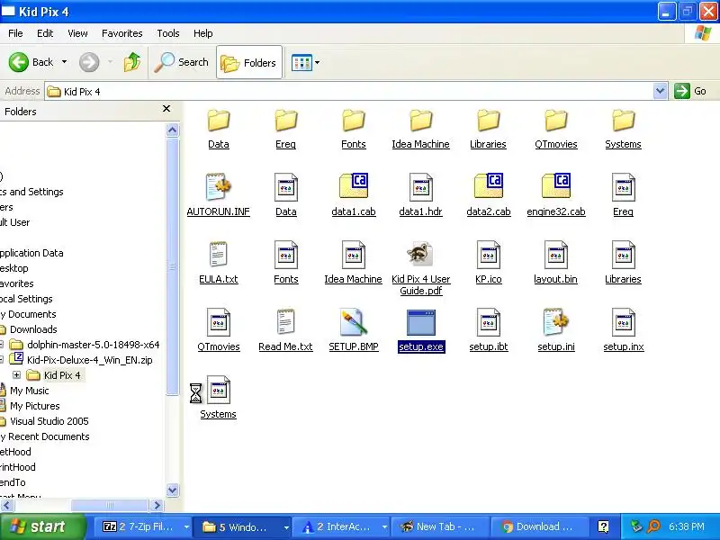720x540 pixels.
Task: Select the setup.exe application icon
Action: (x=420, y=322)
